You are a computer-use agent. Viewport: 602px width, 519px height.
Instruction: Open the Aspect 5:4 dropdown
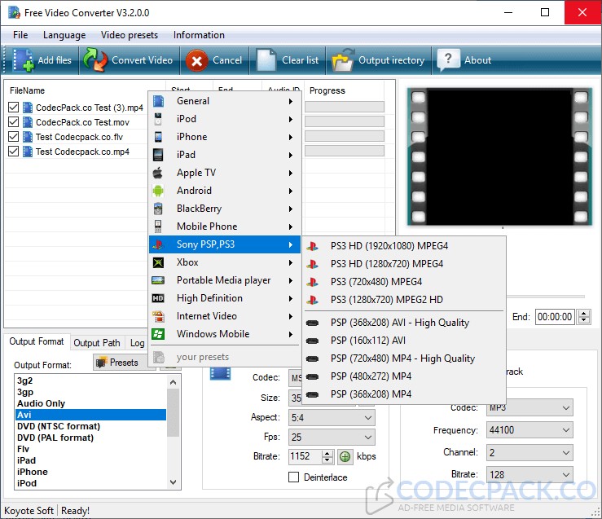[332, 418]
